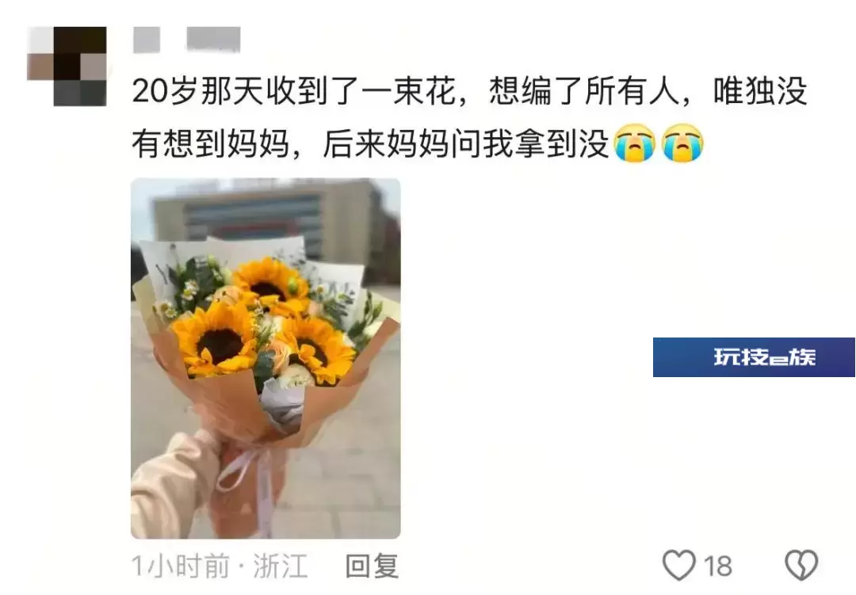Open the sunflower bouquet photo
The width and height of the screenshot is (856, 595).
(x=266, y=358)
